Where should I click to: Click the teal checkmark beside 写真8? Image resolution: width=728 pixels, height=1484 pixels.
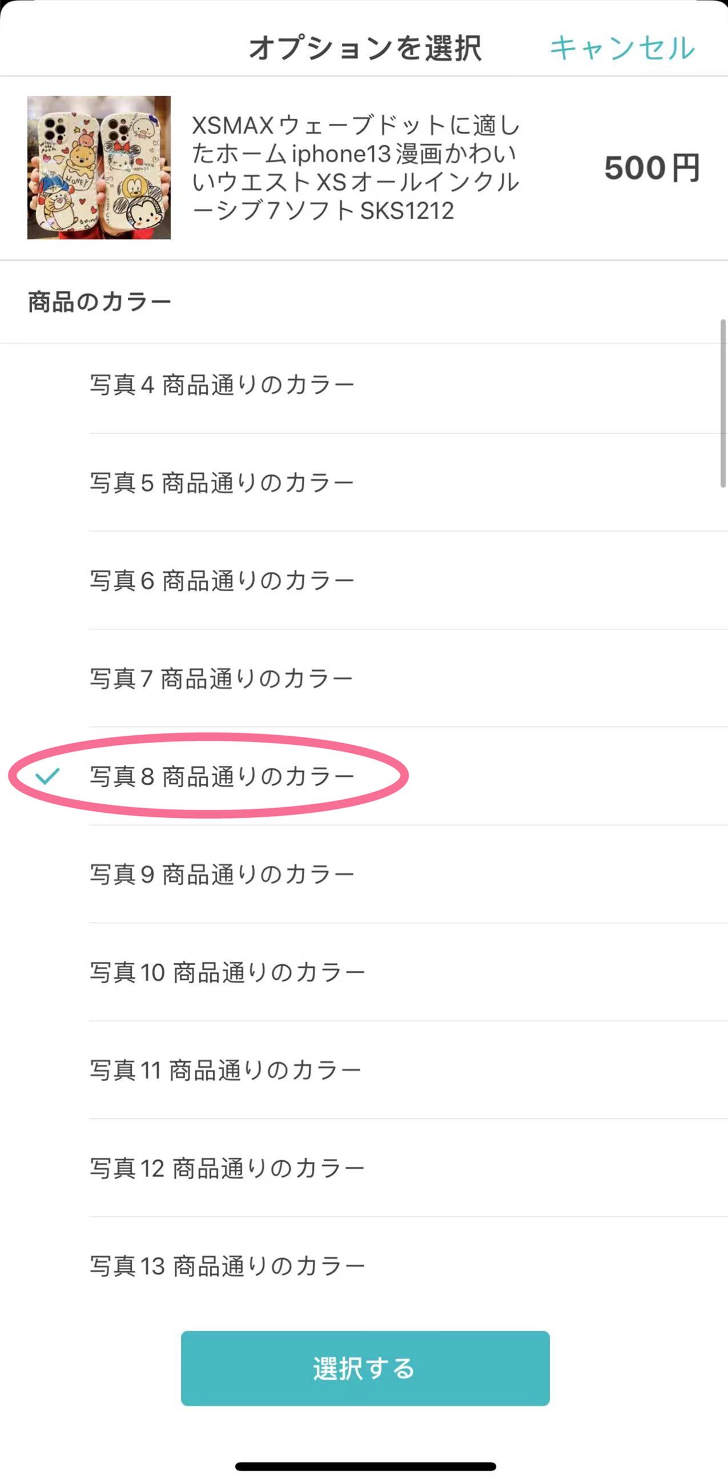click(x=47, y=777)
